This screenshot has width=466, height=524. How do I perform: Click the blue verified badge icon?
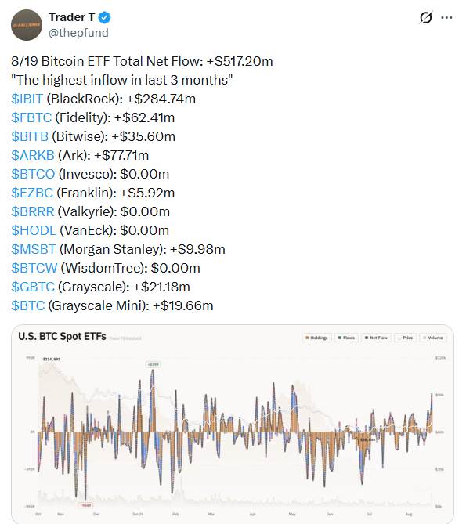(105, 17)
